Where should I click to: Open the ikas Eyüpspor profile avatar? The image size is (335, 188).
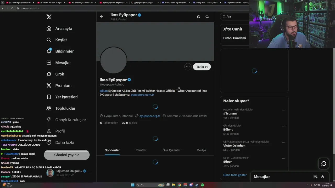114,60
